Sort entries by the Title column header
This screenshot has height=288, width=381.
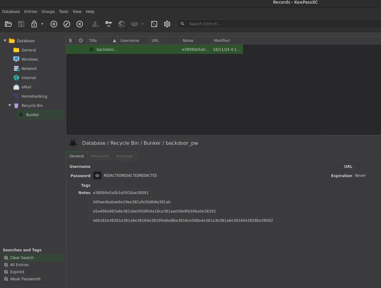pyautogui.click(x=98, y=41)
